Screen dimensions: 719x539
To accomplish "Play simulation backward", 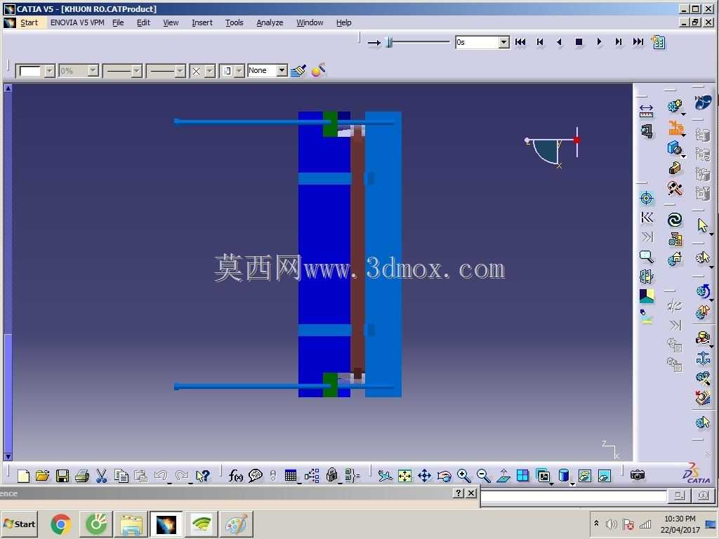I will [x=559, y=42].
